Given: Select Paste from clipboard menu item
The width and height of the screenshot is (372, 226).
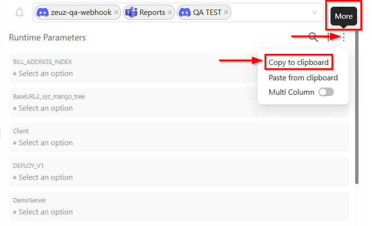Looking at the screenshot, I should [x=303, y=77].
